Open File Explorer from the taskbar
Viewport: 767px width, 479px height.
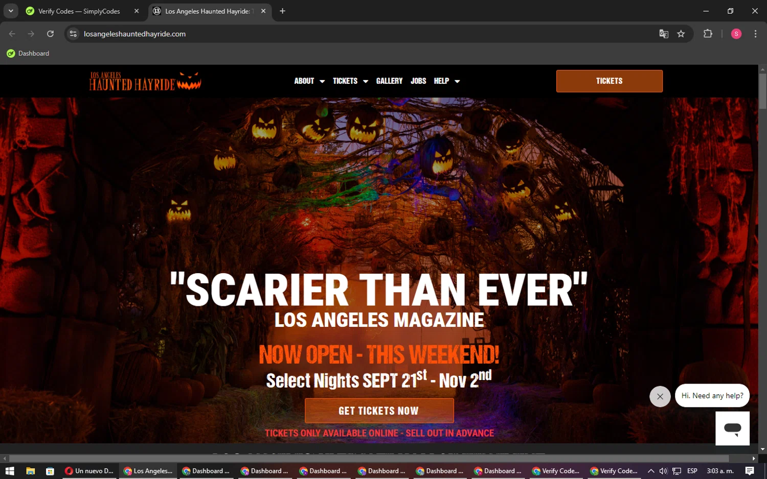pyautogui.click(x=30, y=471)
